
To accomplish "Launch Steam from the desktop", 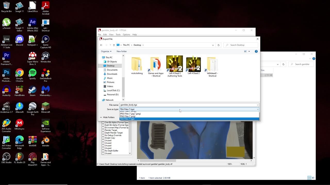I will pyautogui.click(x=32, y=91).
